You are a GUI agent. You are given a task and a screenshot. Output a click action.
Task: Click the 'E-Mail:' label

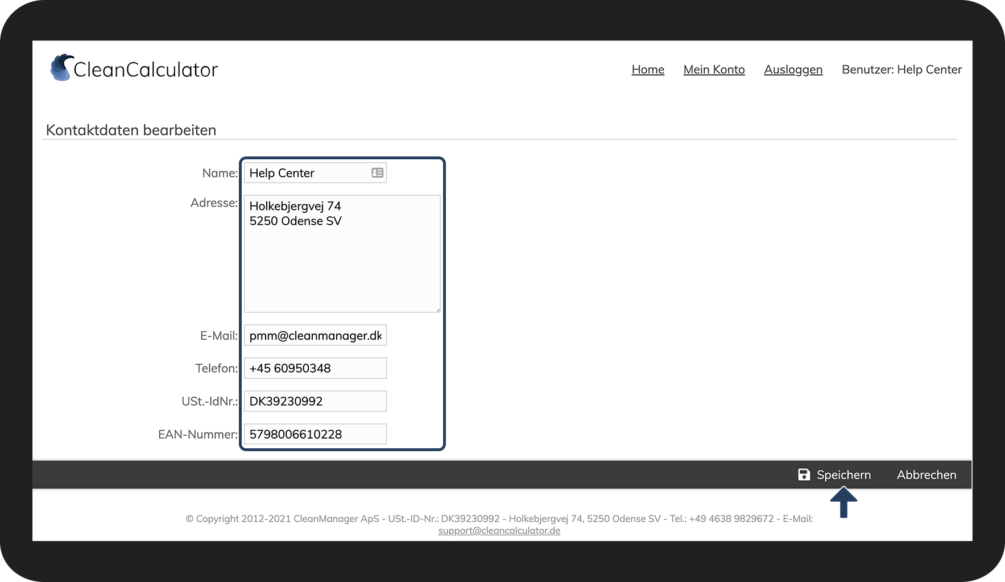coord(218,336)
